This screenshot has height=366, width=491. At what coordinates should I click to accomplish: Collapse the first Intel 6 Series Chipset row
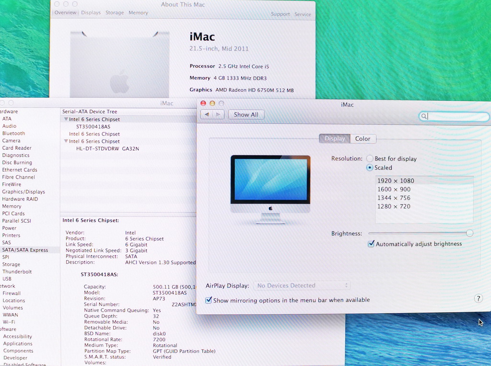[x=66, y=119]
